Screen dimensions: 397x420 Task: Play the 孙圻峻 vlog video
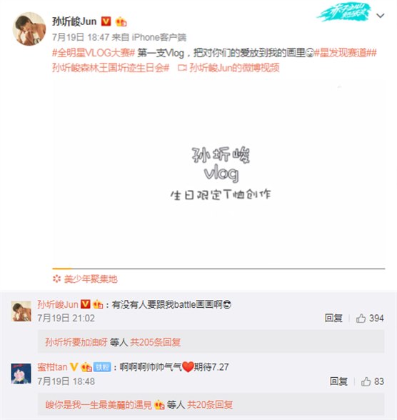(x=218, y=172)
